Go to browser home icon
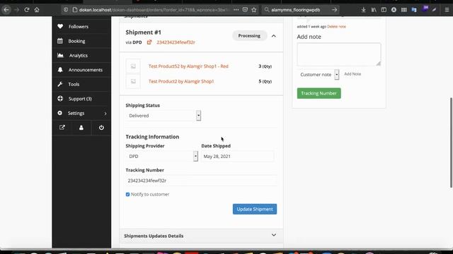 [37, 10]
